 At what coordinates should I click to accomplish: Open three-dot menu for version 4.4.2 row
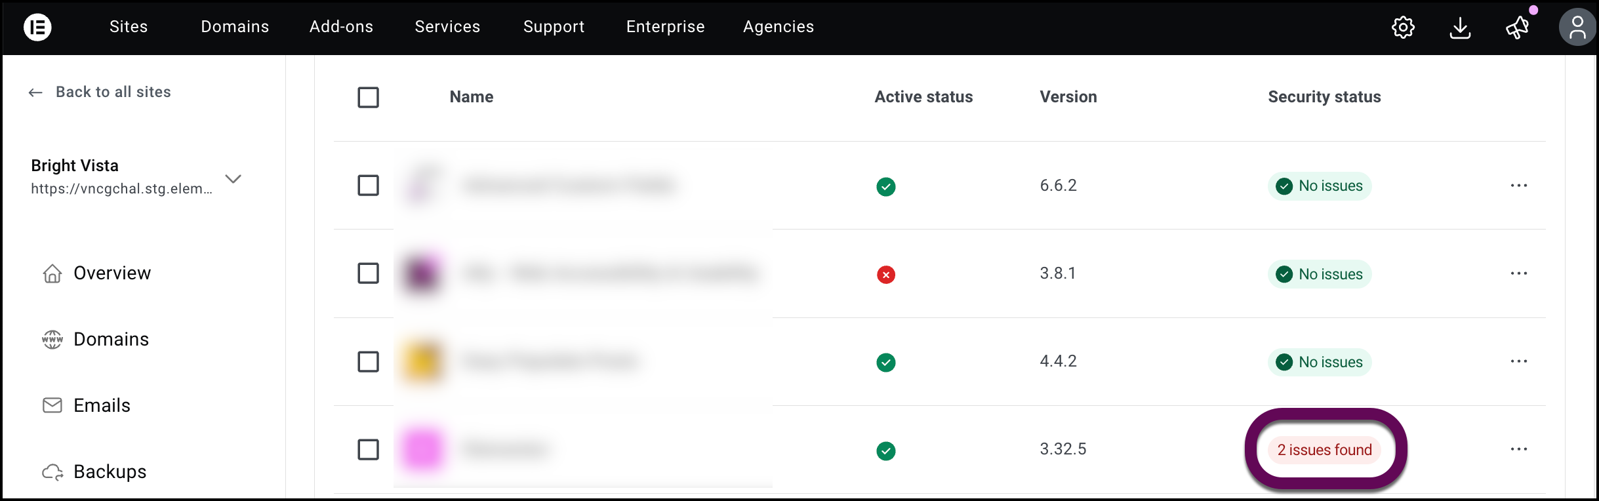1518,361
